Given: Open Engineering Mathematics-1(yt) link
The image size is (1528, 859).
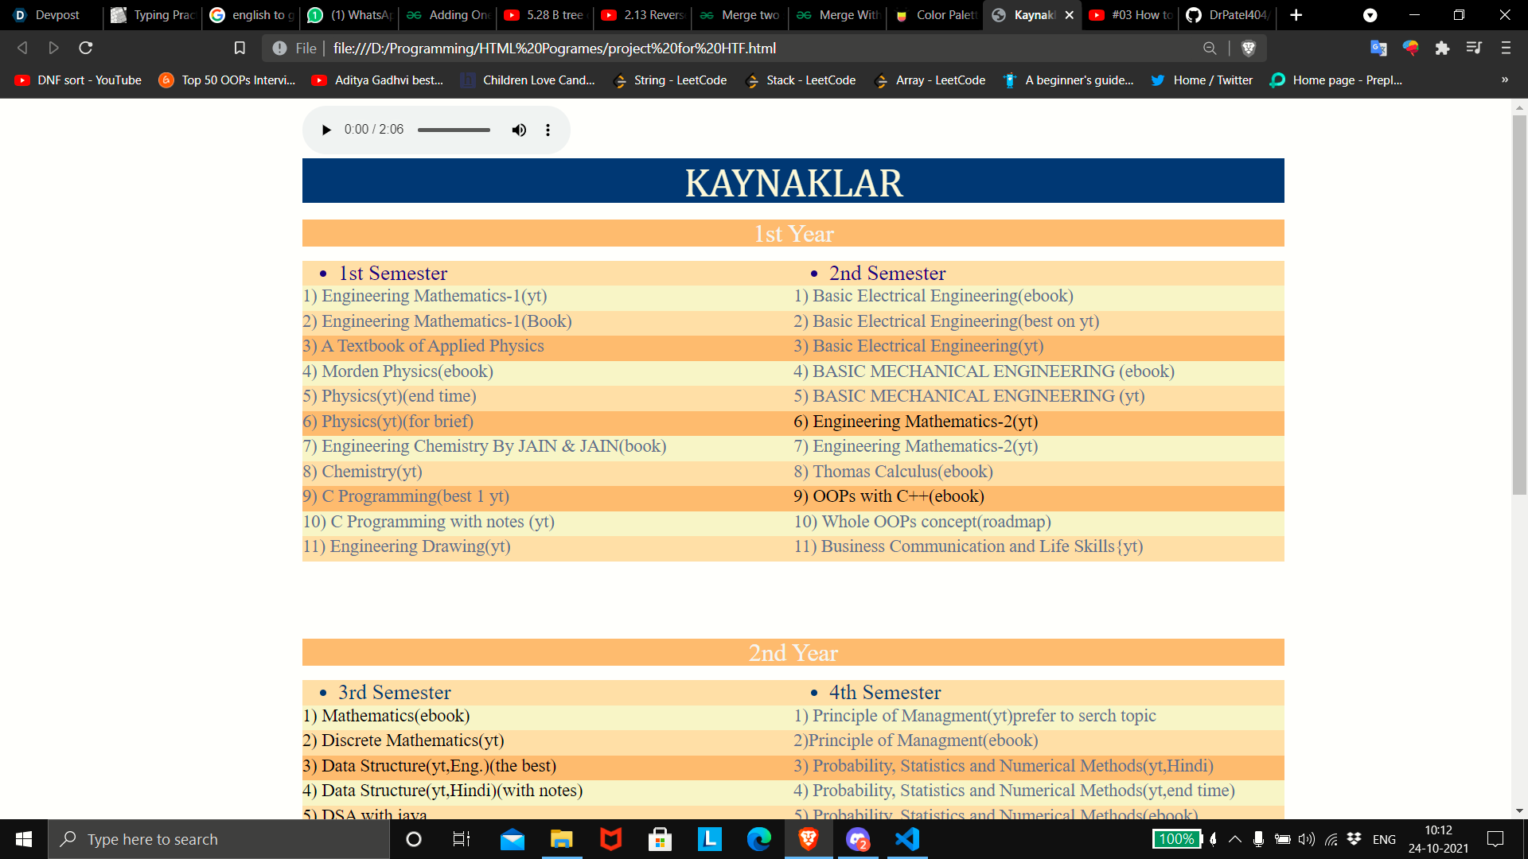Looking at the screenshot, I should click(x=434, y=296).
